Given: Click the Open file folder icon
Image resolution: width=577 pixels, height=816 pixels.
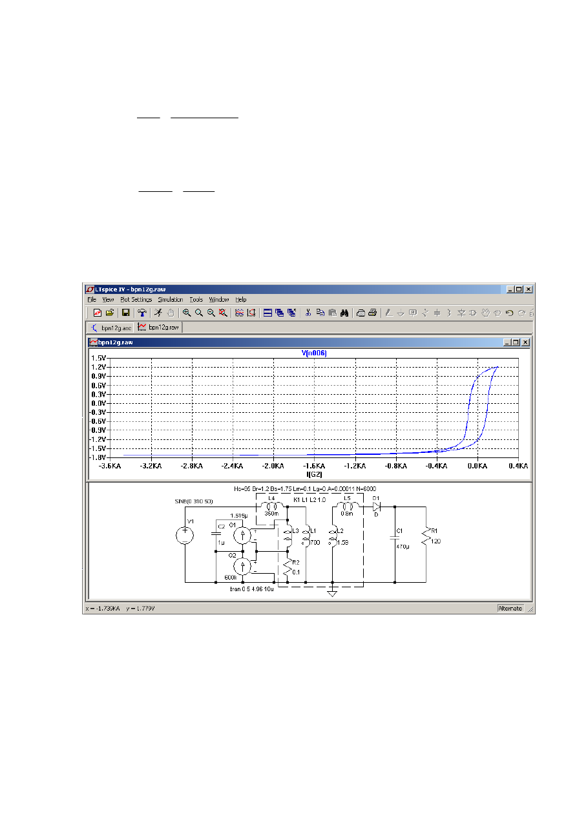Looking at the screenshot, I should 110,313.
